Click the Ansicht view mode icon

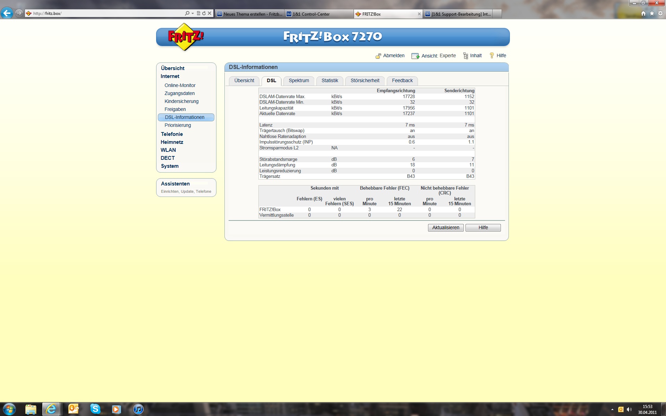(x=415, y=56)
